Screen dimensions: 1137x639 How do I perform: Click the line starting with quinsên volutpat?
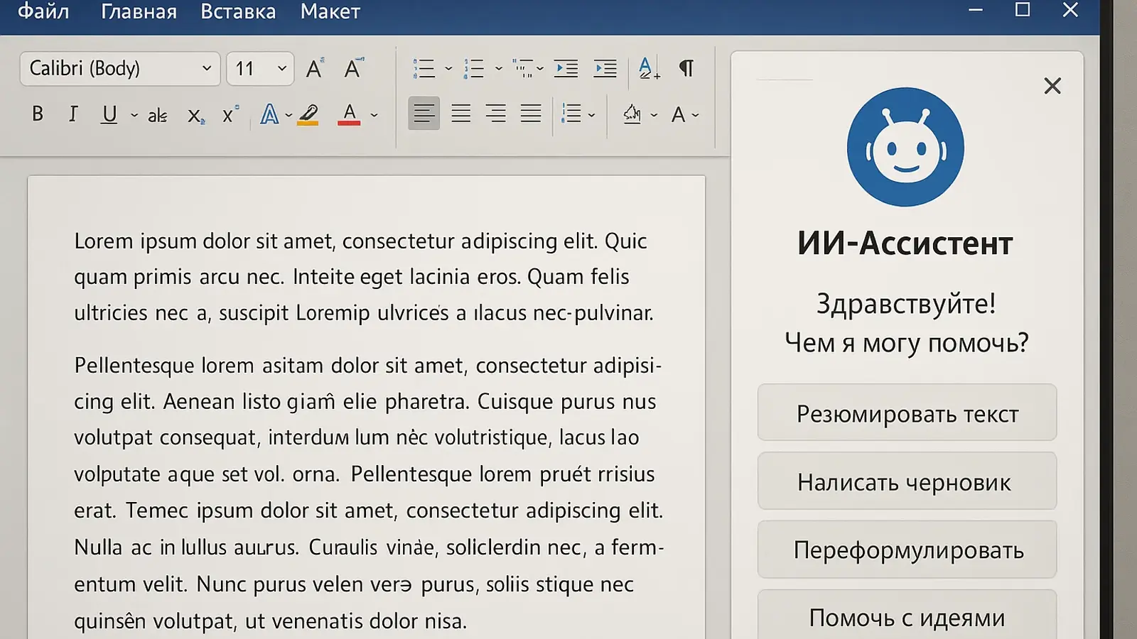coord(271,621)
